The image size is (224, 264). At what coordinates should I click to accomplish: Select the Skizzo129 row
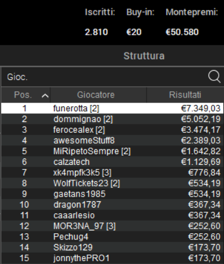pos(112,247)
